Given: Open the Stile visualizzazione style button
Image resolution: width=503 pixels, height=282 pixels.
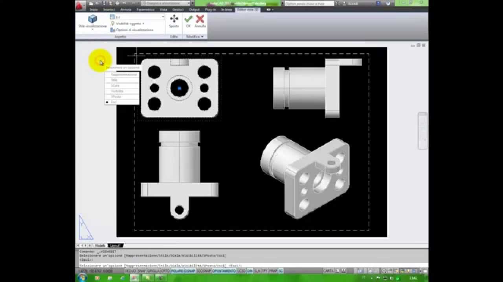Looking at the screenshot, I should coord(92,21).
